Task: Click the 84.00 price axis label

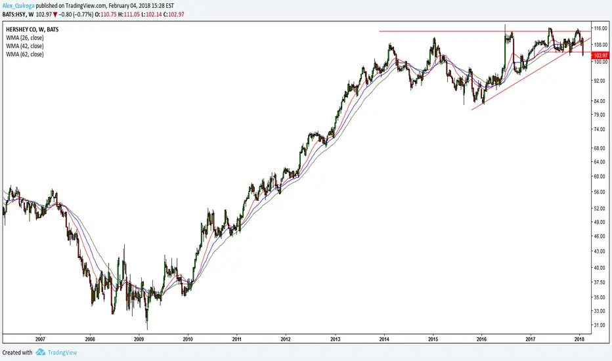Action: pyautogui.click(x=601, y=101)
